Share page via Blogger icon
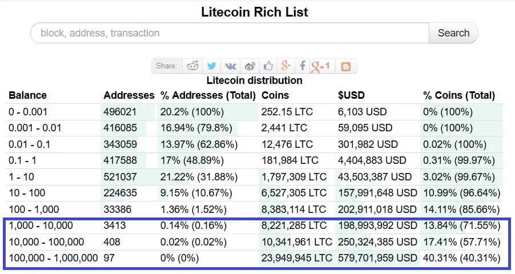 (345, 67)
